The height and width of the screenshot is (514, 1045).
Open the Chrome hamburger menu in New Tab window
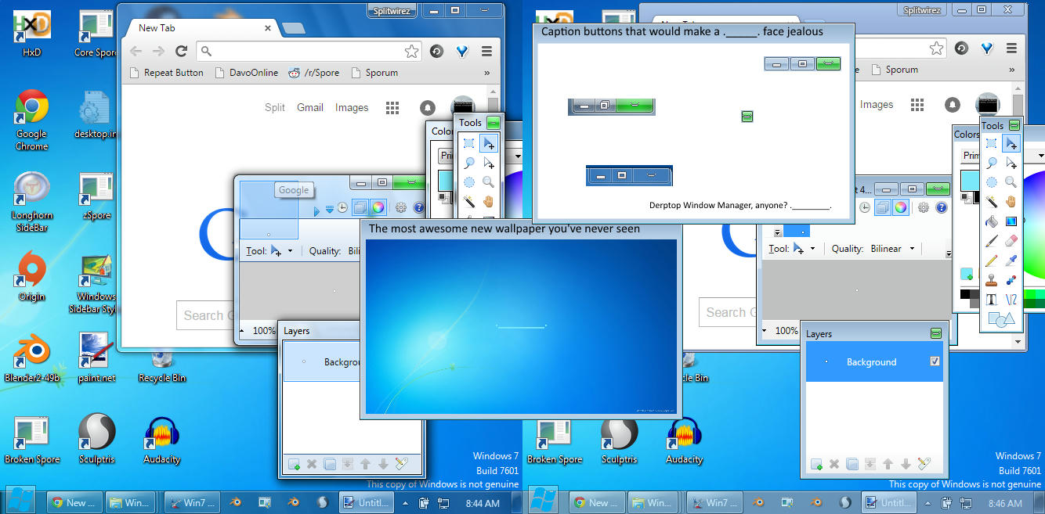(x=486, y=51)
